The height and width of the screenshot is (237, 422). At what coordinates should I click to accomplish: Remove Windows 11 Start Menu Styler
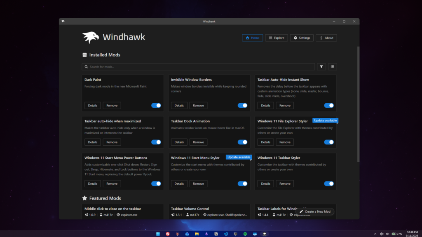[198, 184]
